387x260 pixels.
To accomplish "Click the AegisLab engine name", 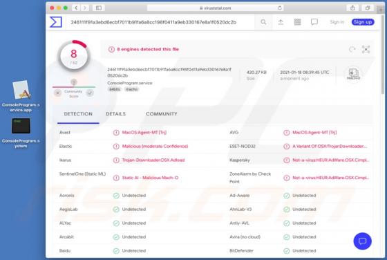I will [68, 209].
